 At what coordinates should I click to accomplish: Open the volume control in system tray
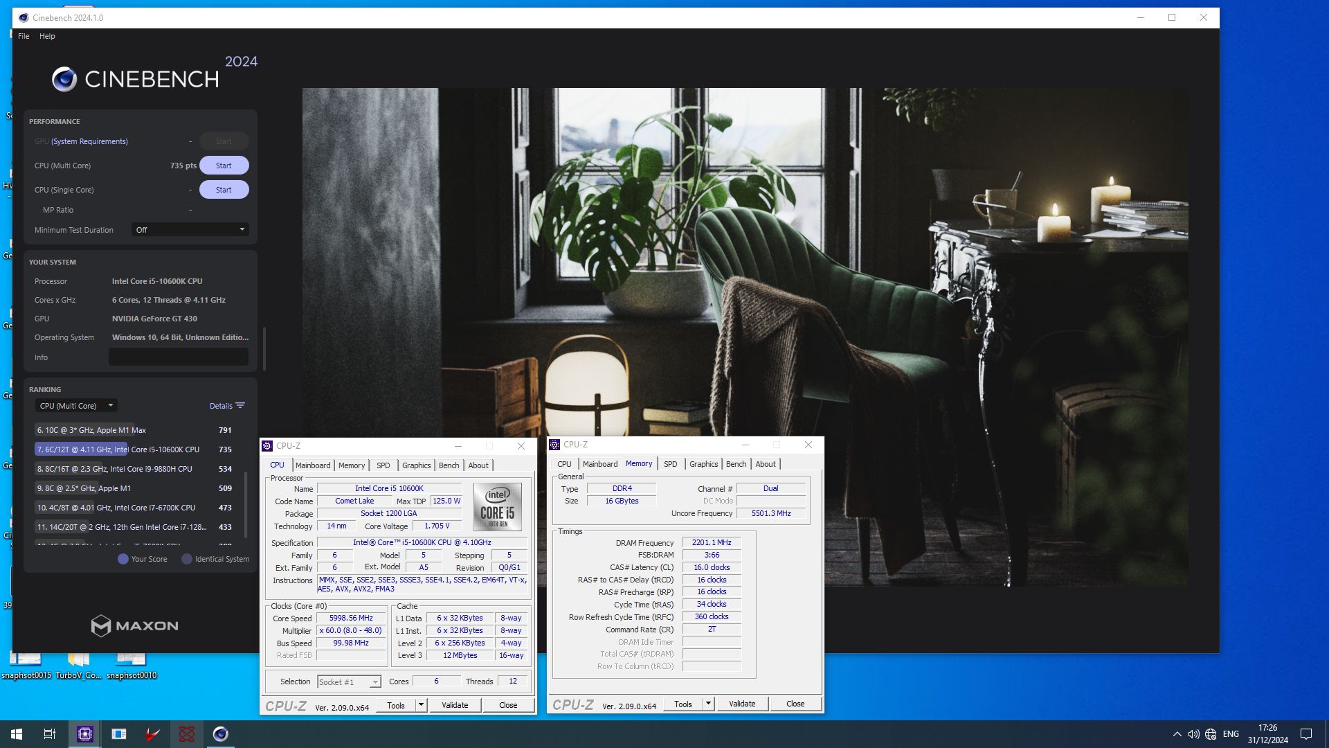click(1193, 734)
